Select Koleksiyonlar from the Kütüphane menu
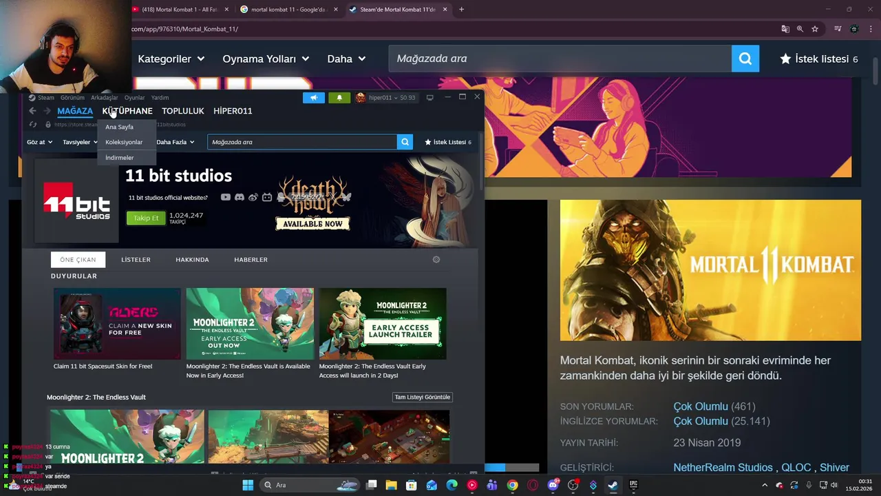The width and height of the screenshot is (881, 496). tap(124, 142)
